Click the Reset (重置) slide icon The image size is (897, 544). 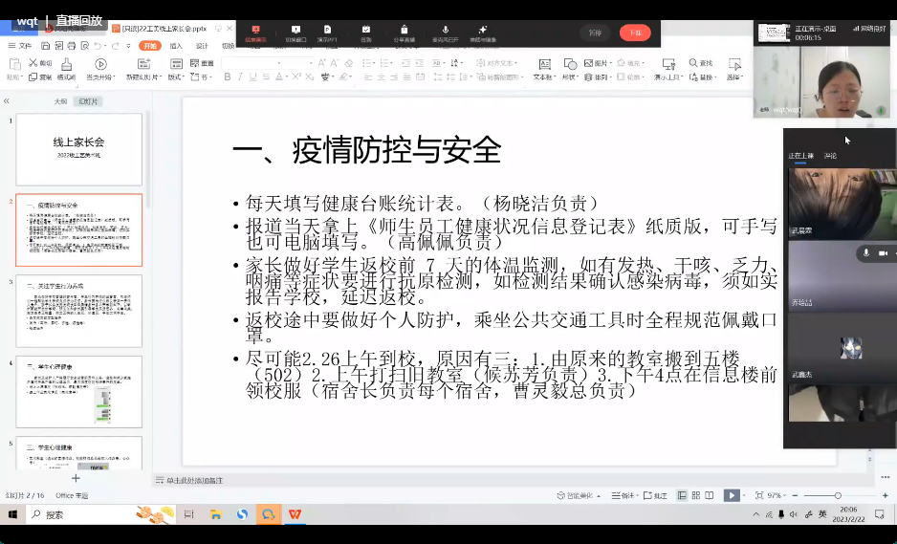tap(194, 63)
